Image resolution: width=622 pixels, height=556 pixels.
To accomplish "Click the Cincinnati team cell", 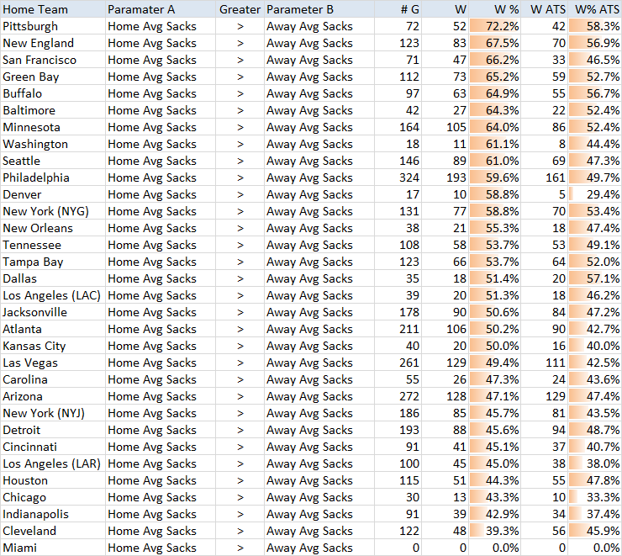I will (x=53, y=447).
